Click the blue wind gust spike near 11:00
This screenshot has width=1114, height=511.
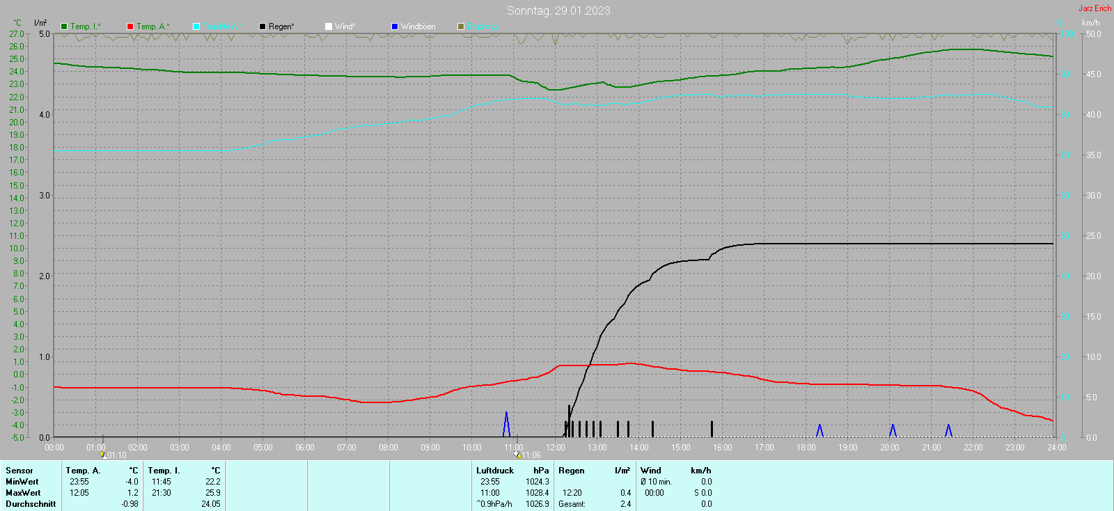506,425
